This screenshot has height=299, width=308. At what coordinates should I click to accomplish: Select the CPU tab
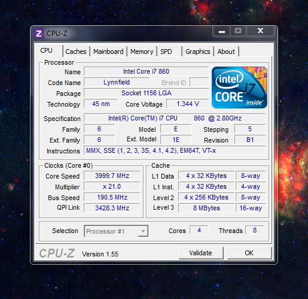tap(50, 50)
